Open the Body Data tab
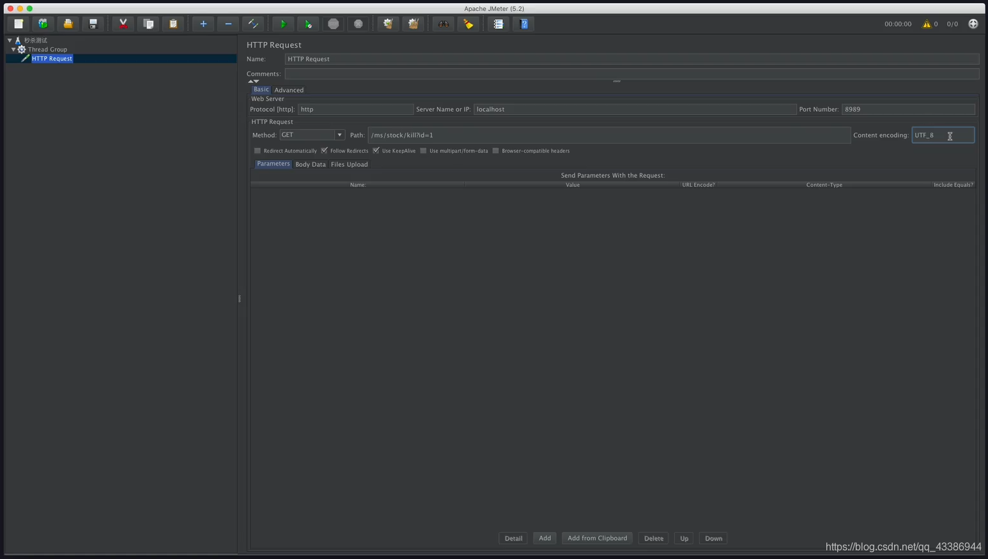The width and height of the screenshot is (988, 559). click(x=311, y=164)
